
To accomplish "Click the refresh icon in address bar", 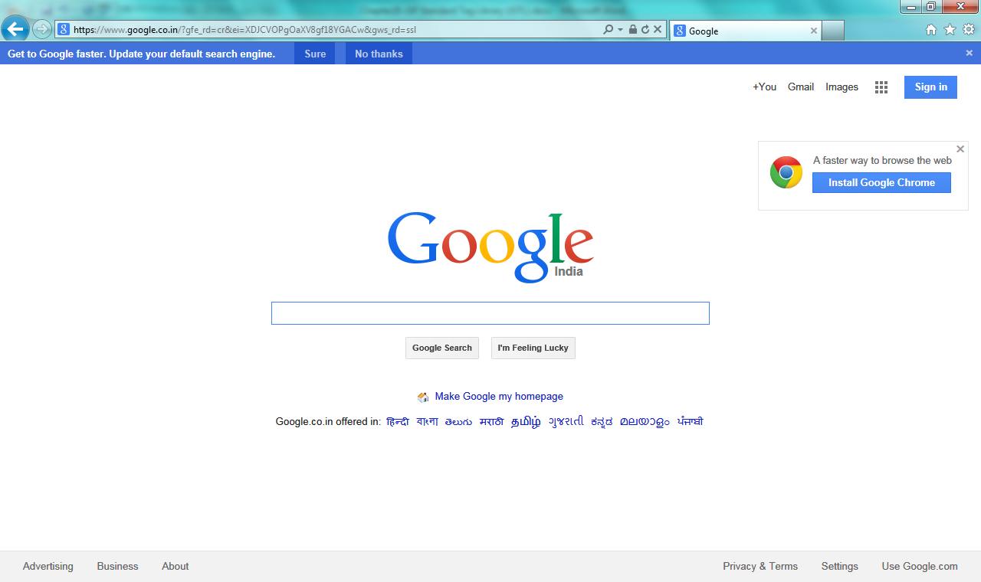I will pos(645,30).
